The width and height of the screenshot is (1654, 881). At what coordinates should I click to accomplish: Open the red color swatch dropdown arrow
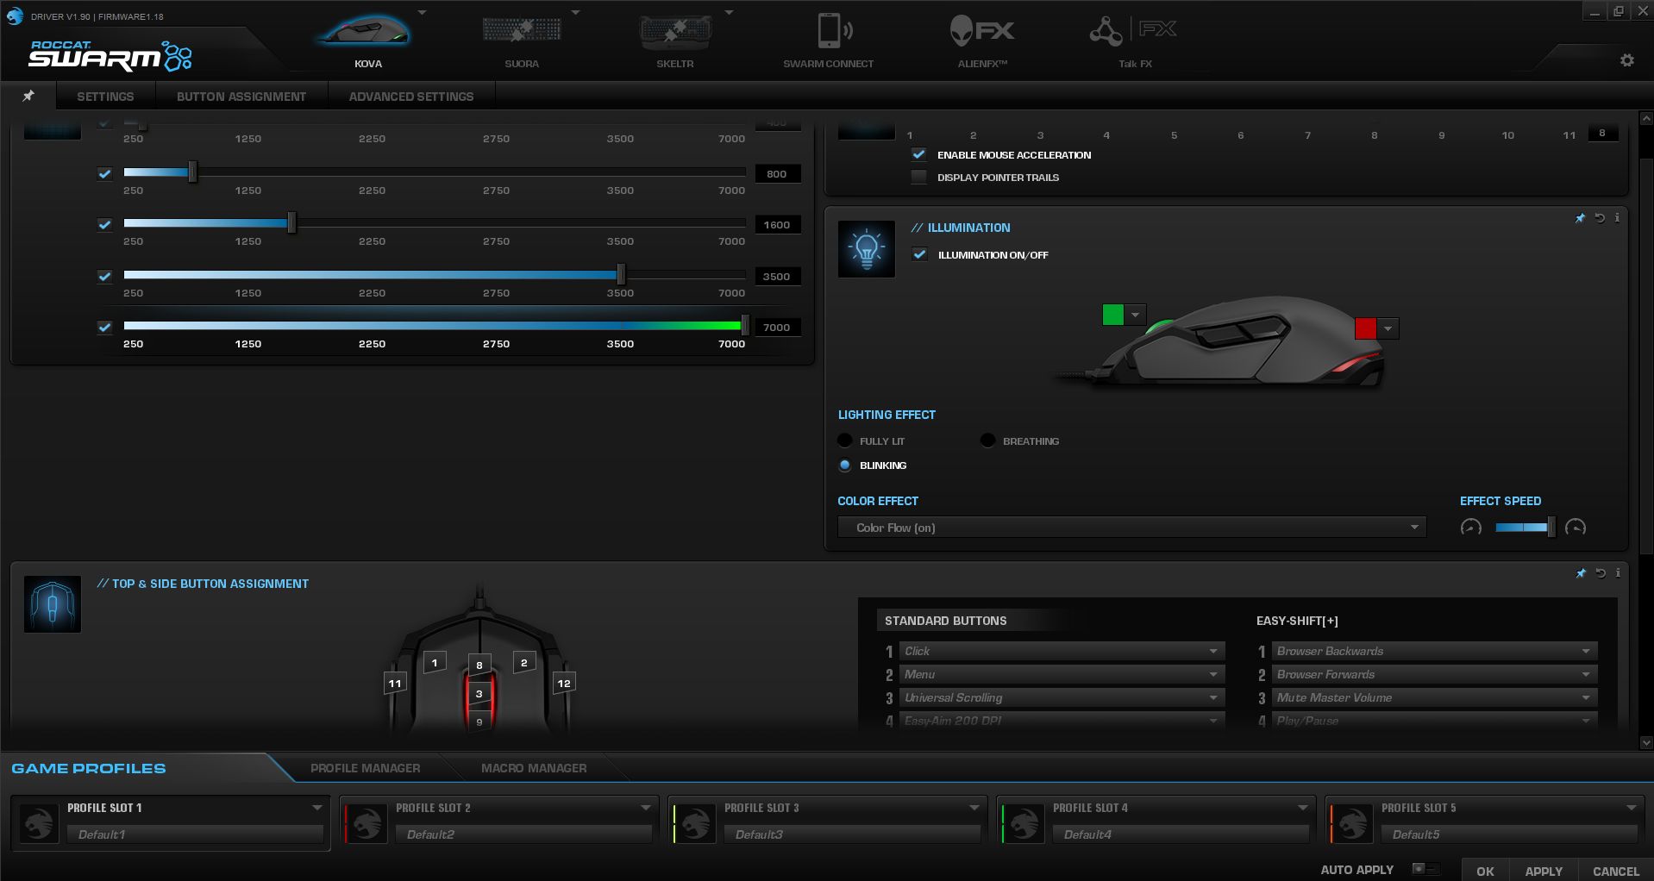[x=1388, y=328]
